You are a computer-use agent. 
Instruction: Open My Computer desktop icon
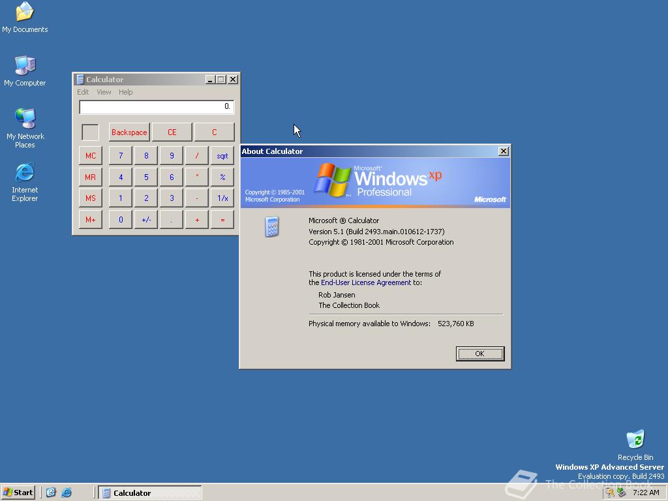25,71
